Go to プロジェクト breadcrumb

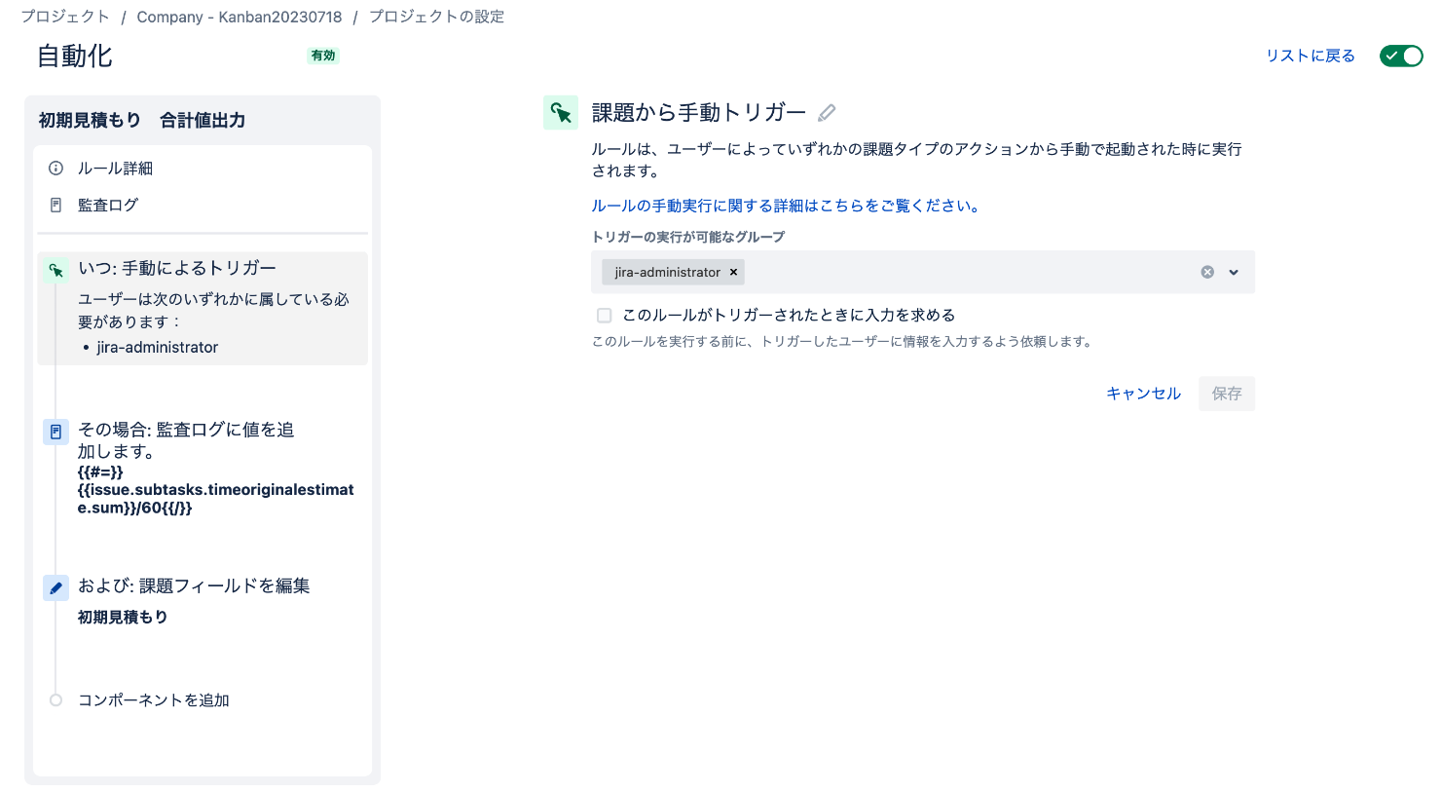coord(65,17)
